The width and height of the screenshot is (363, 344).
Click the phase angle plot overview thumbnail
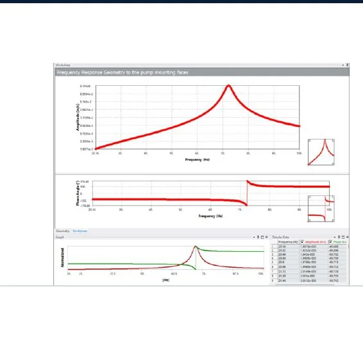[x=321, y=209]
